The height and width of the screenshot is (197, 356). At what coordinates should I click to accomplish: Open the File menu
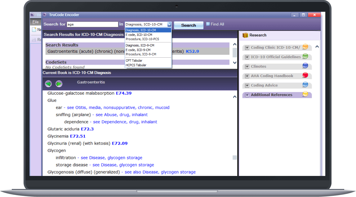pos(35,22)
